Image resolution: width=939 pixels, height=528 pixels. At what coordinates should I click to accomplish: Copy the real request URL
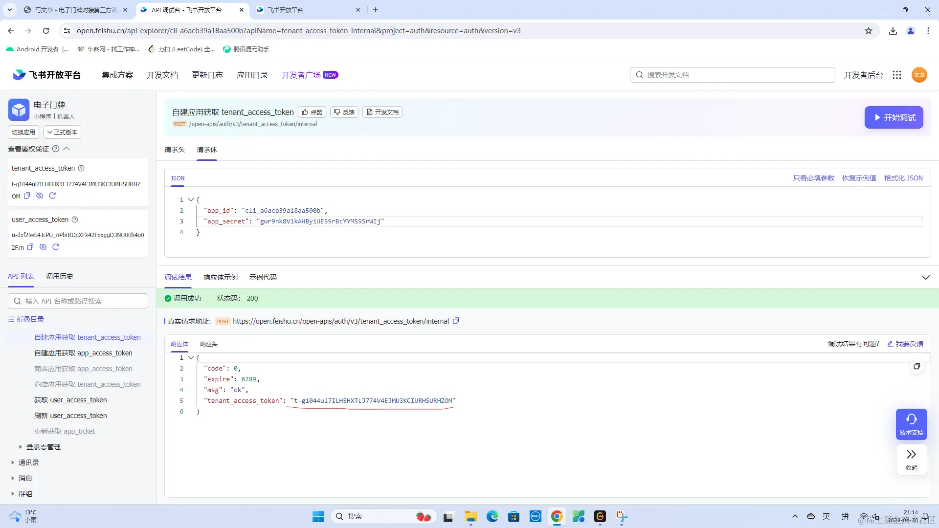(x=456, y=321)
